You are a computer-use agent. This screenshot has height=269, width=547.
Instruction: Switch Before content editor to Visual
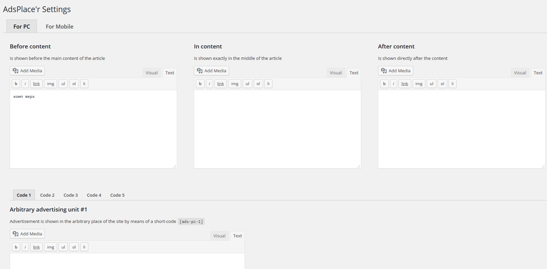pos(152,73)
